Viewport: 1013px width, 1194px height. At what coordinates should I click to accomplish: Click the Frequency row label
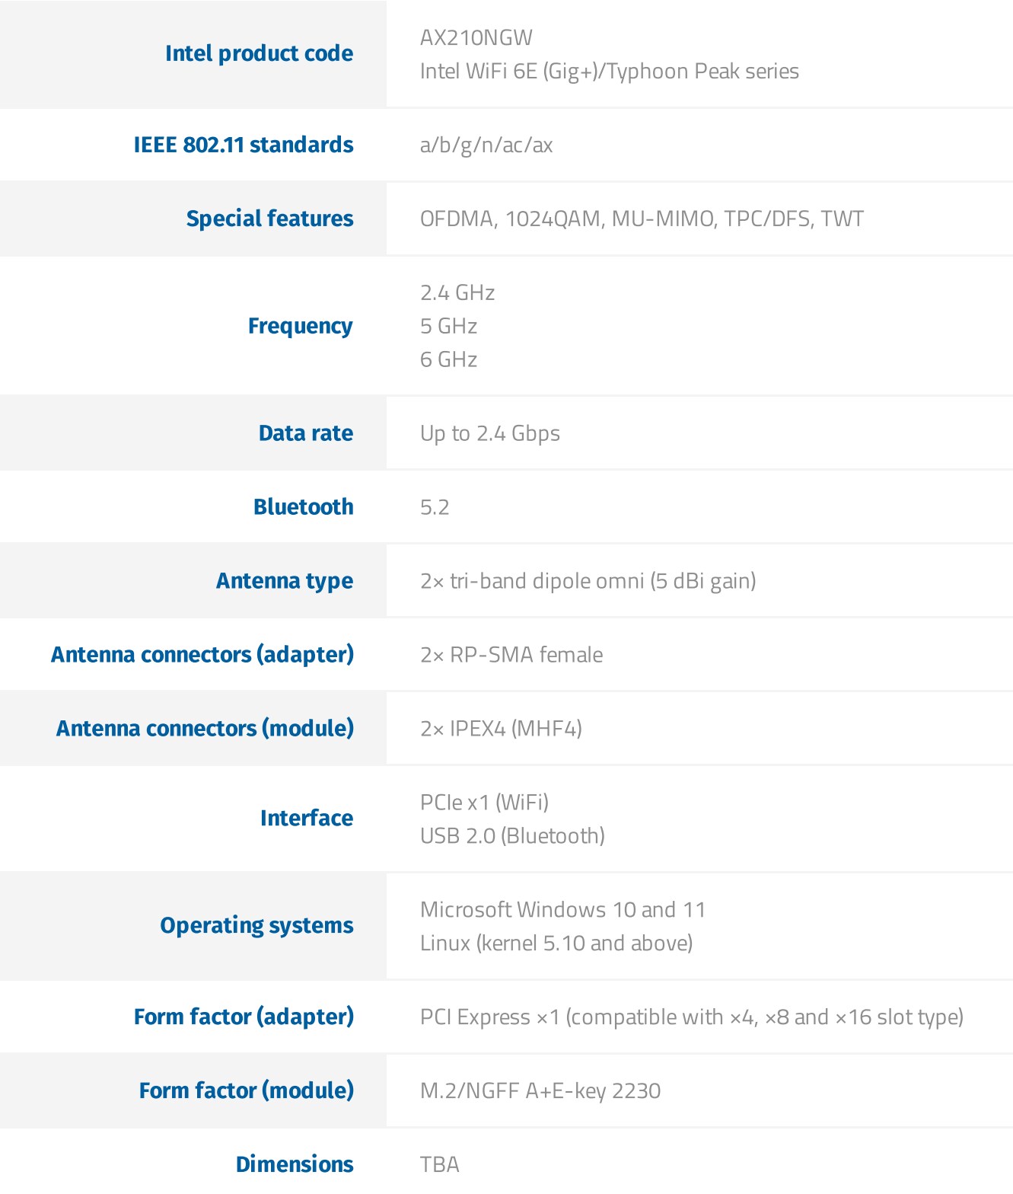click(x=300, y=326)
